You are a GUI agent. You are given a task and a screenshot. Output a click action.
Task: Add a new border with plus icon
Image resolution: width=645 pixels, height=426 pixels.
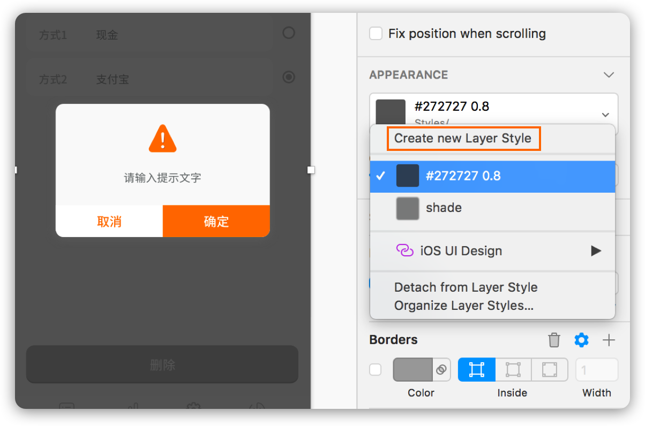click(609, 340)
